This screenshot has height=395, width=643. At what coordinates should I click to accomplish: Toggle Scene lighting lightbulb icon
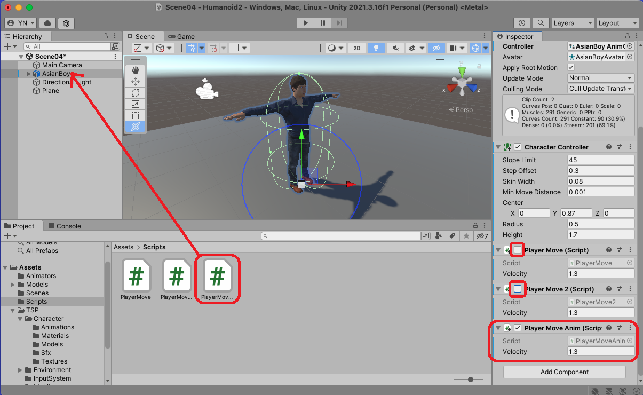click(376, 48)
